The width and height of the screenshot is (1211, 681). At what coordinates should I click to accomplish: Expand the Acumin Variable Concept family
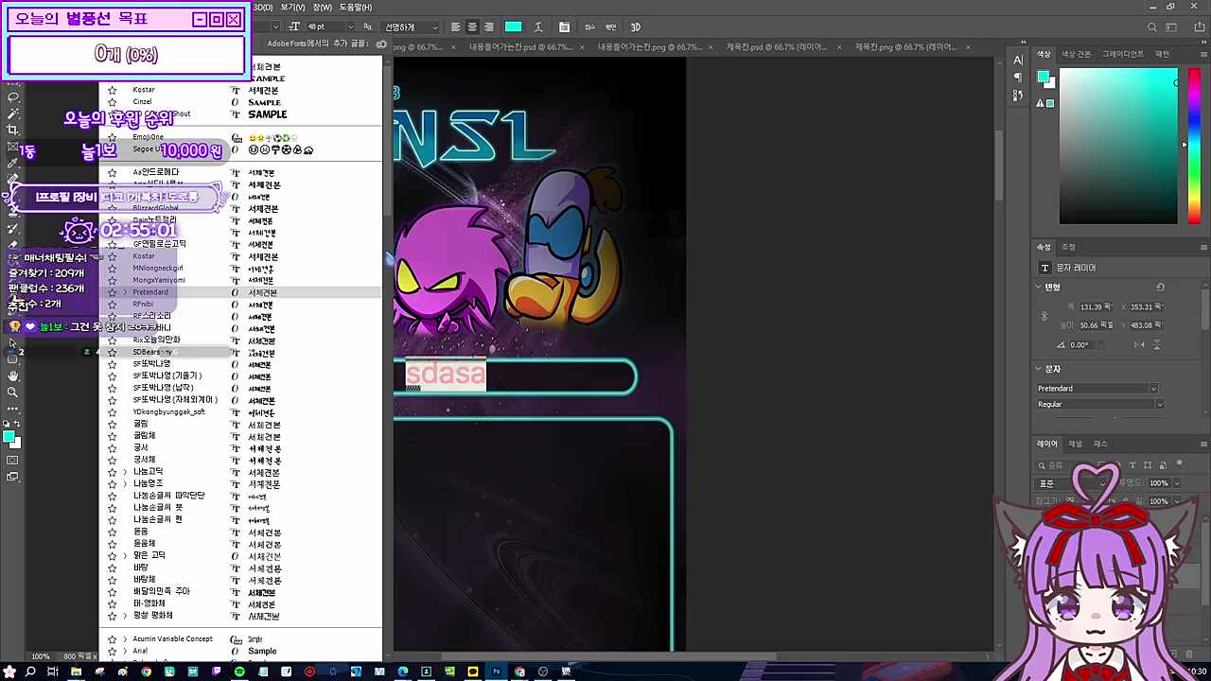tap(125, 639)
